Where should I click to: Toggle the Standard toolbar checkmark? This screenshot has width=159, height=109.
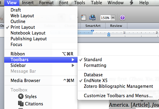pyautogui.click(x=118, y=60)
